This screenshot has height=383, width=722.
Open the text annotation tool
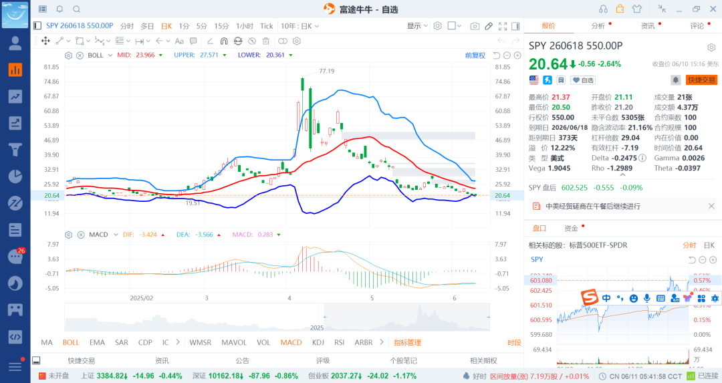179,41
